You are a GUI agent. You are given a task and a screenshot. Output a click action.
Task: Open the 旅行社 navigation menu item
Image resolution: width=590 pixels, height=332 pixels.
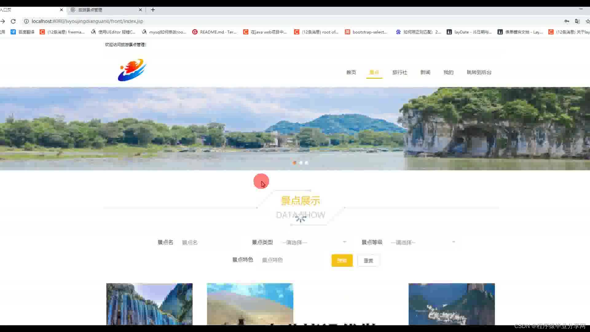(x=399, y=73)
